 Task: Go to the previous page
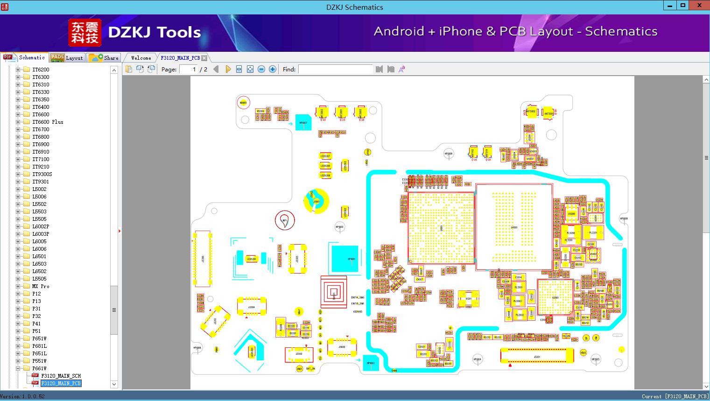[x=216, y=69]
